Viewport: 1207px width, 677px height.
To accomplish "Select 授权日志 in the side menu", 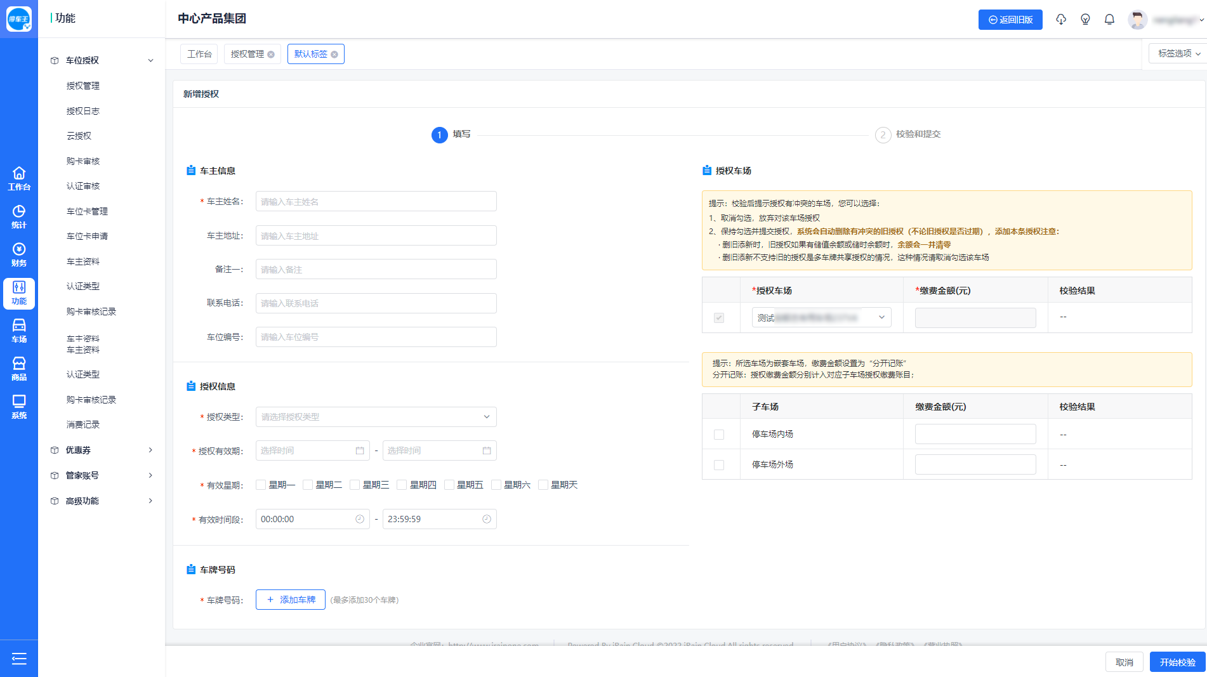I will tap(83, 111).
